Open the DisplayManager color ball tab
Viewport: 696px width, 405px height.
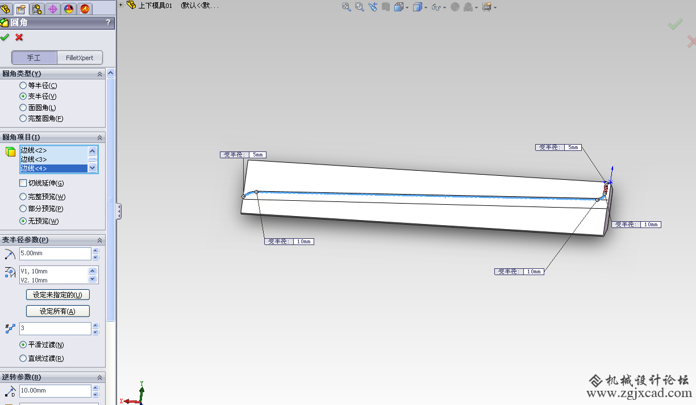tap(69, 9)
